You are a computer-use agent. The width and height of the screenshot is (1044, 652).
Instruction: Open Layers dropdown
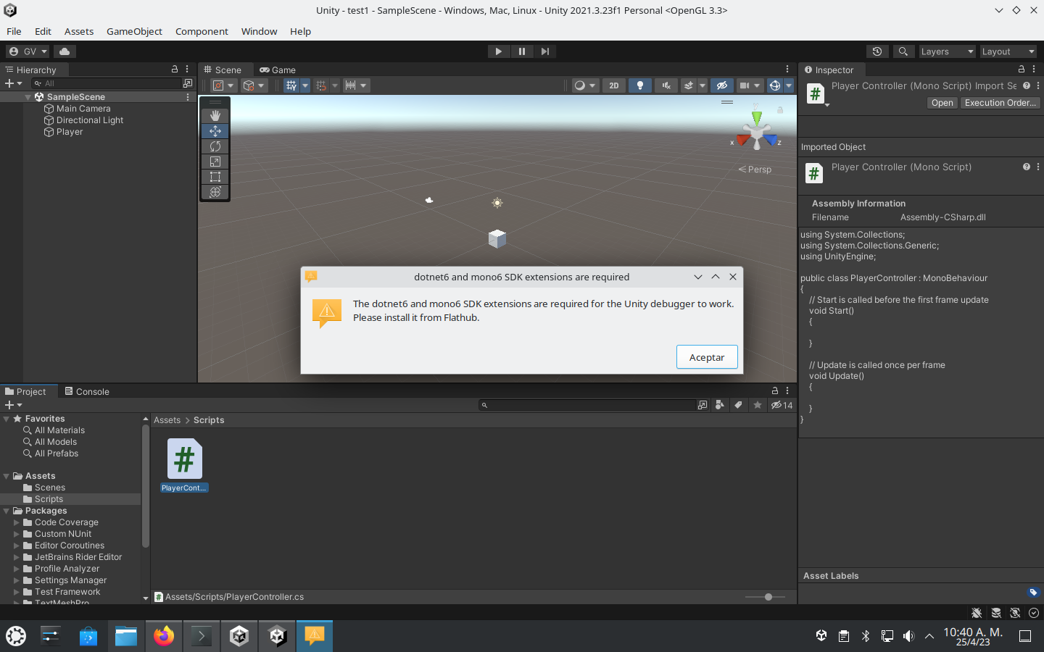(x=947, y=51)
